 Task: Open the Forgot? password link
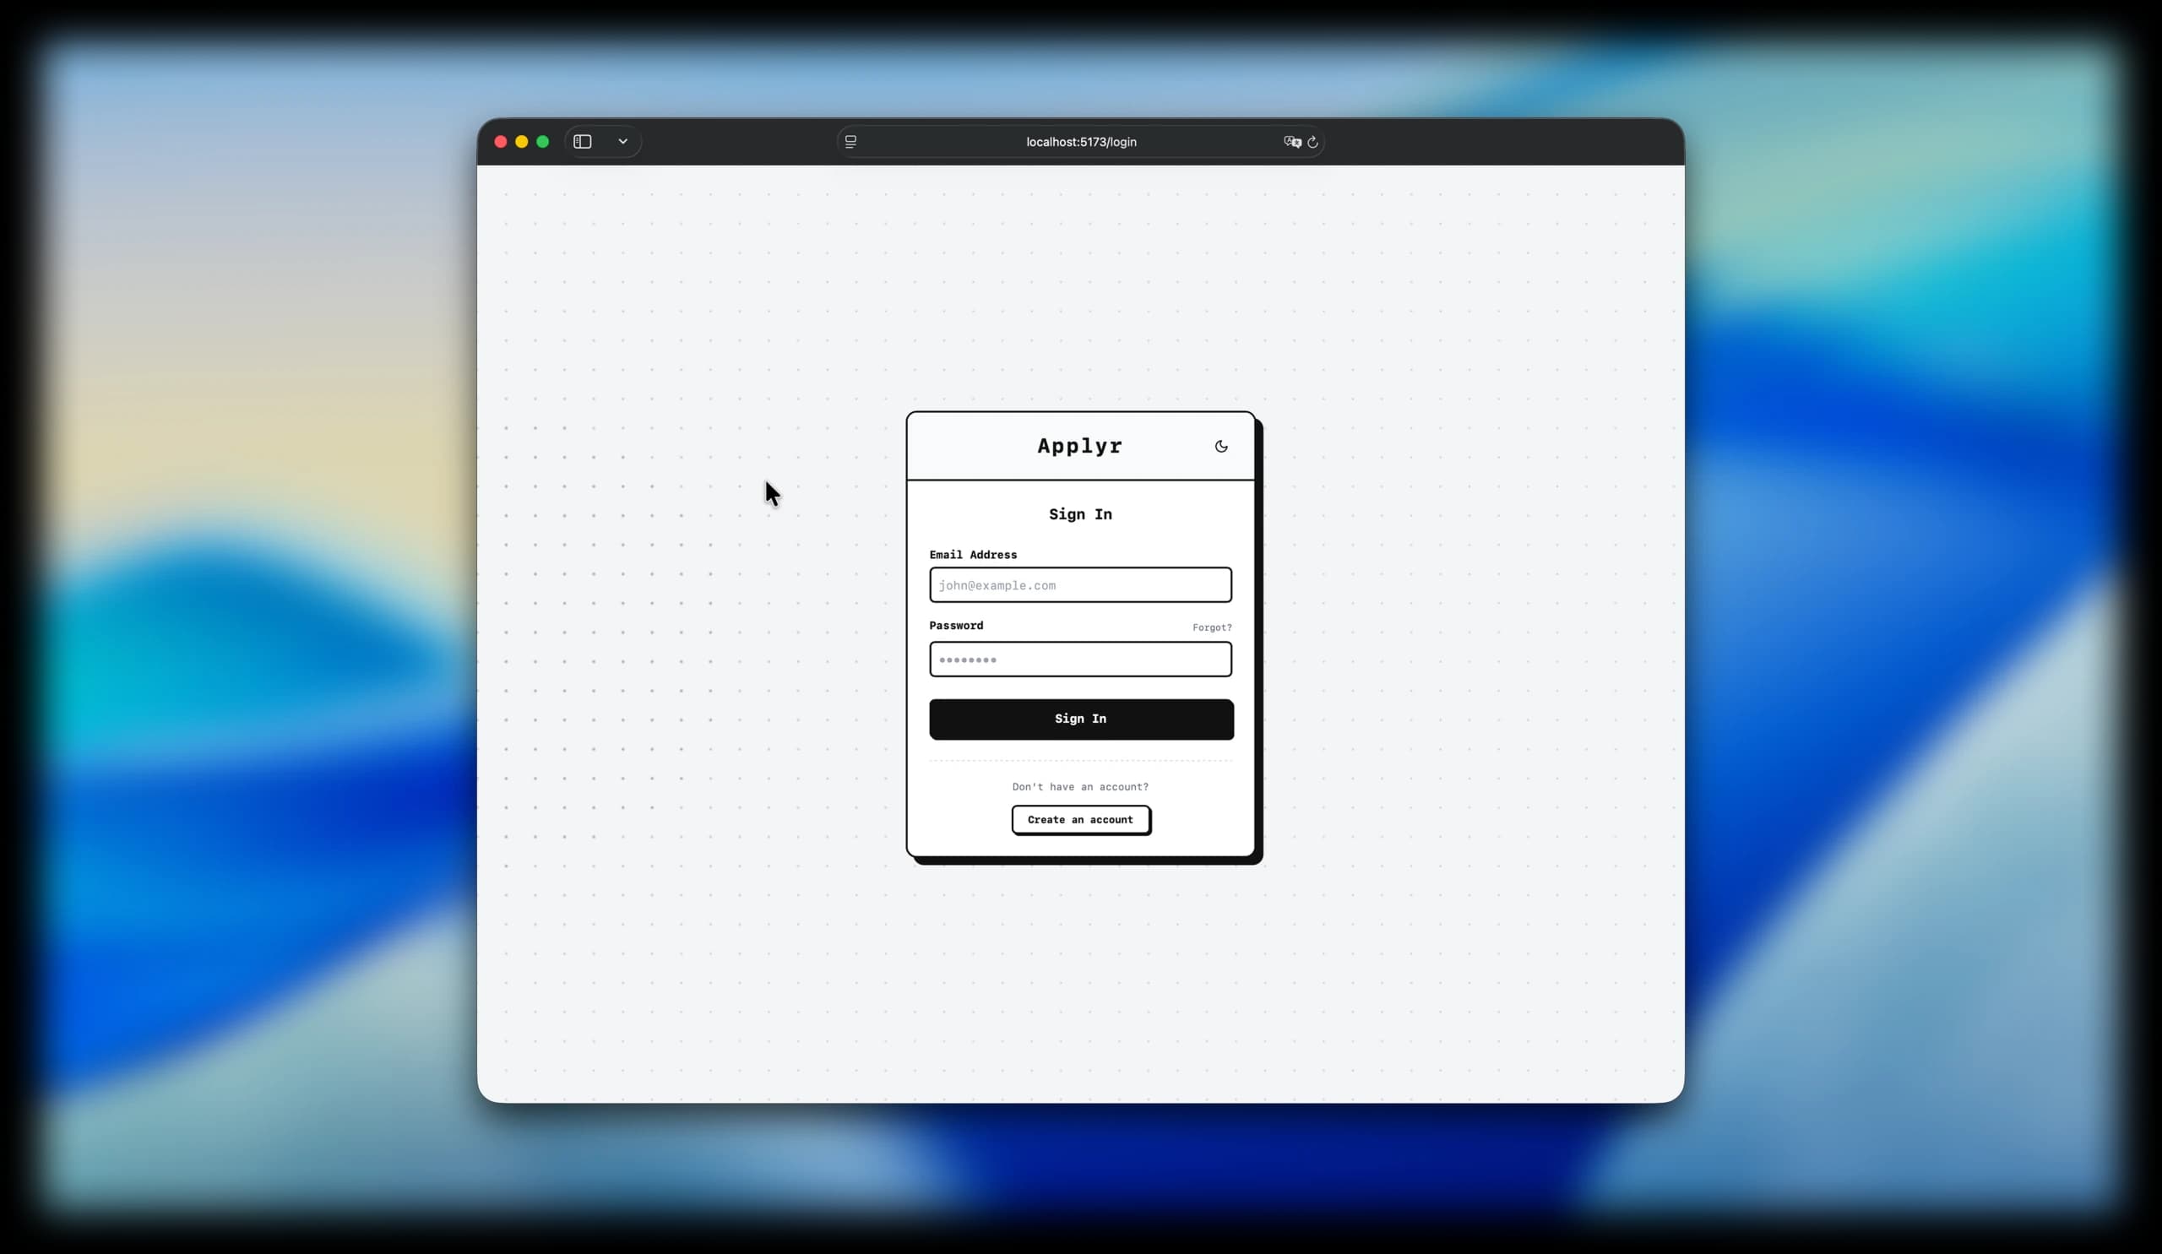[1211, 627]
